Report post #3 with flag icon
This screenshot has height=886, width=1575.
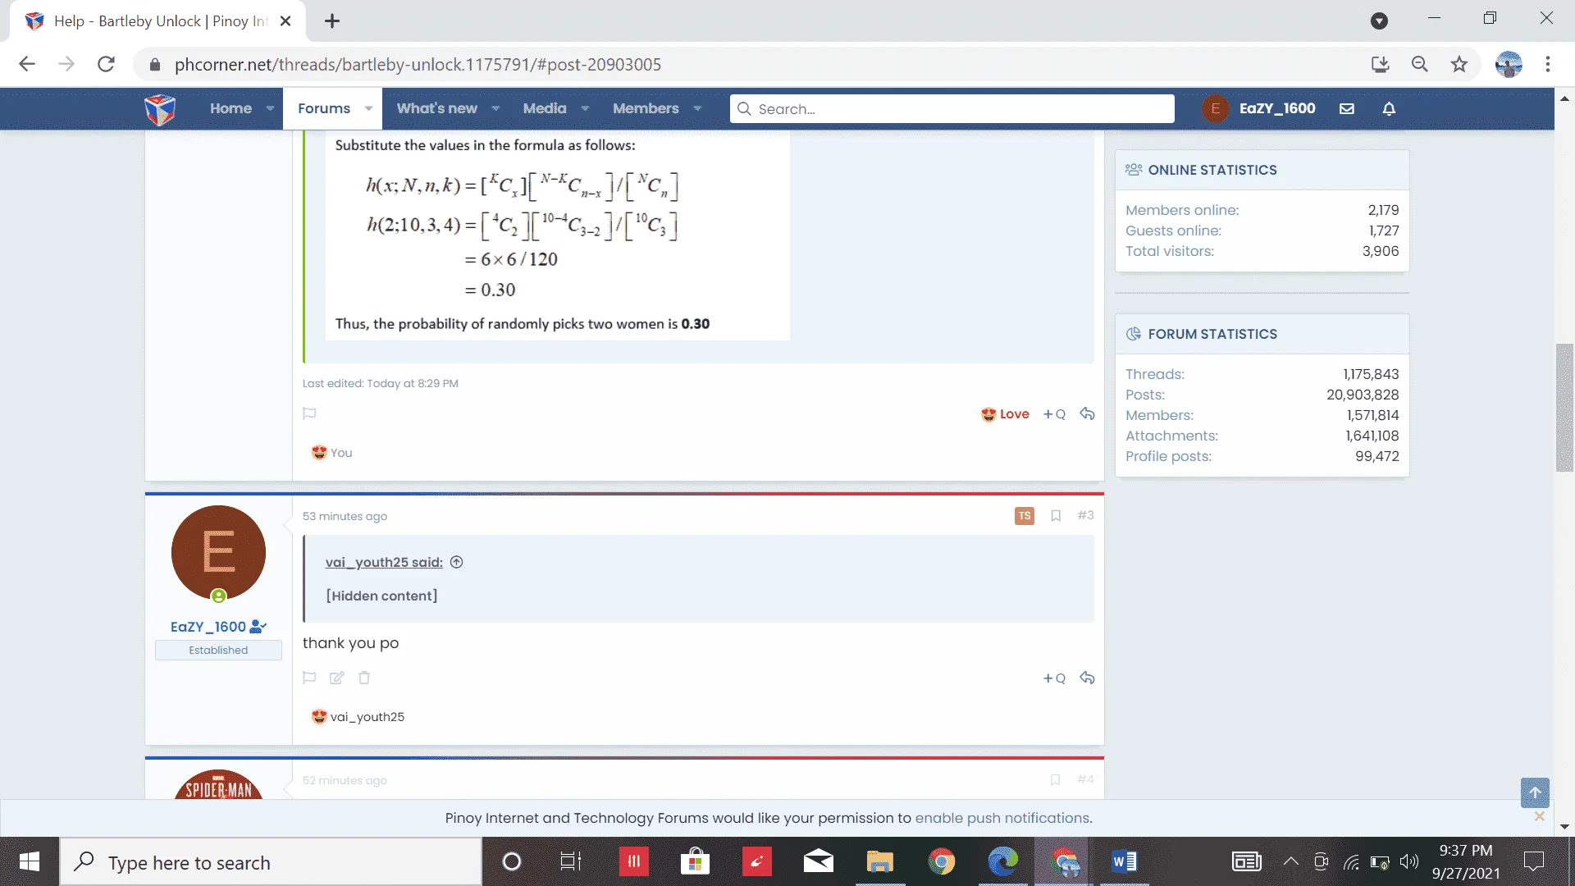tap(309, 678)
